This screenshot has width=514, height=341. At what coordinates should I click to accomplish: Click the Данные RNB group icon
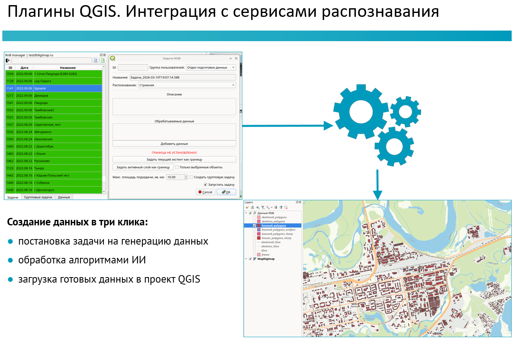(x=254, y=213)
